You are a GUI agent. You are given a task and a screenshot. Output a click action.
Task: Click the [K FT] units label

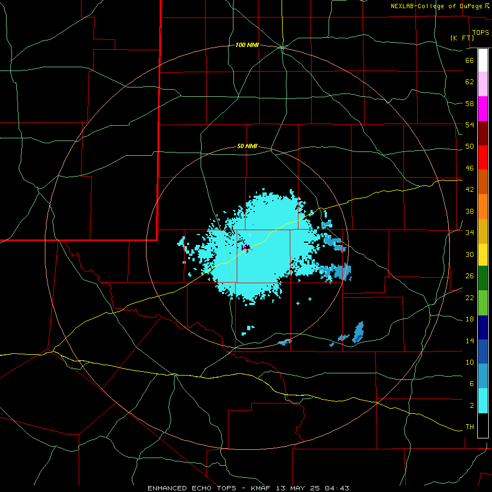pyautogui.click(x=462, y=38)
